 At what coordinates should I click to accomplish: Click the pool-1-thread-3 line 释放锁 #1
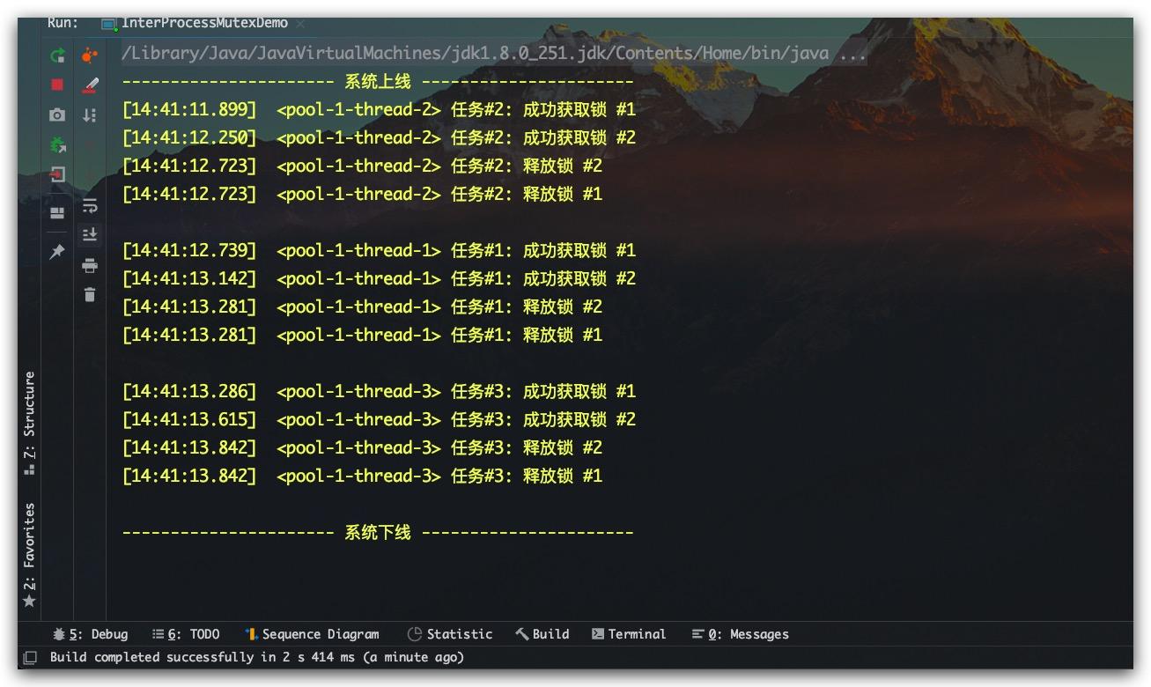[362, 476]
